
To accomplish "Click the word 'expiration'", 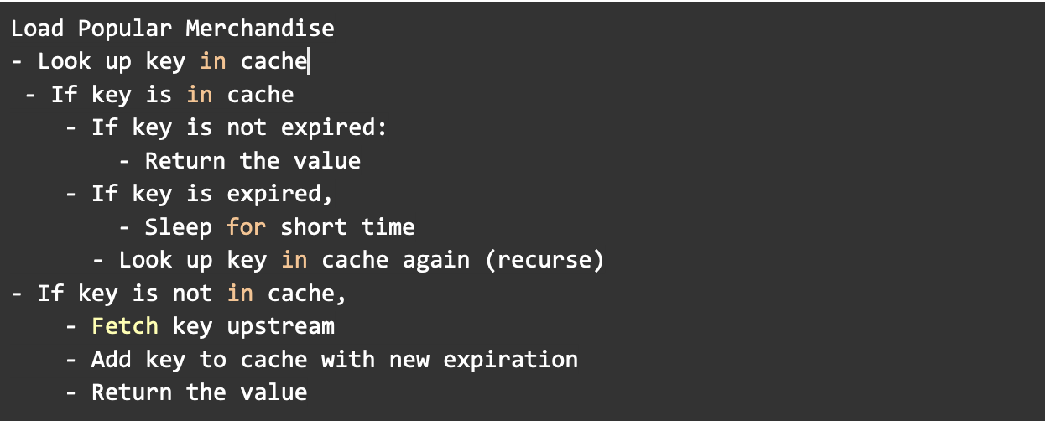I will coord(511,361).
